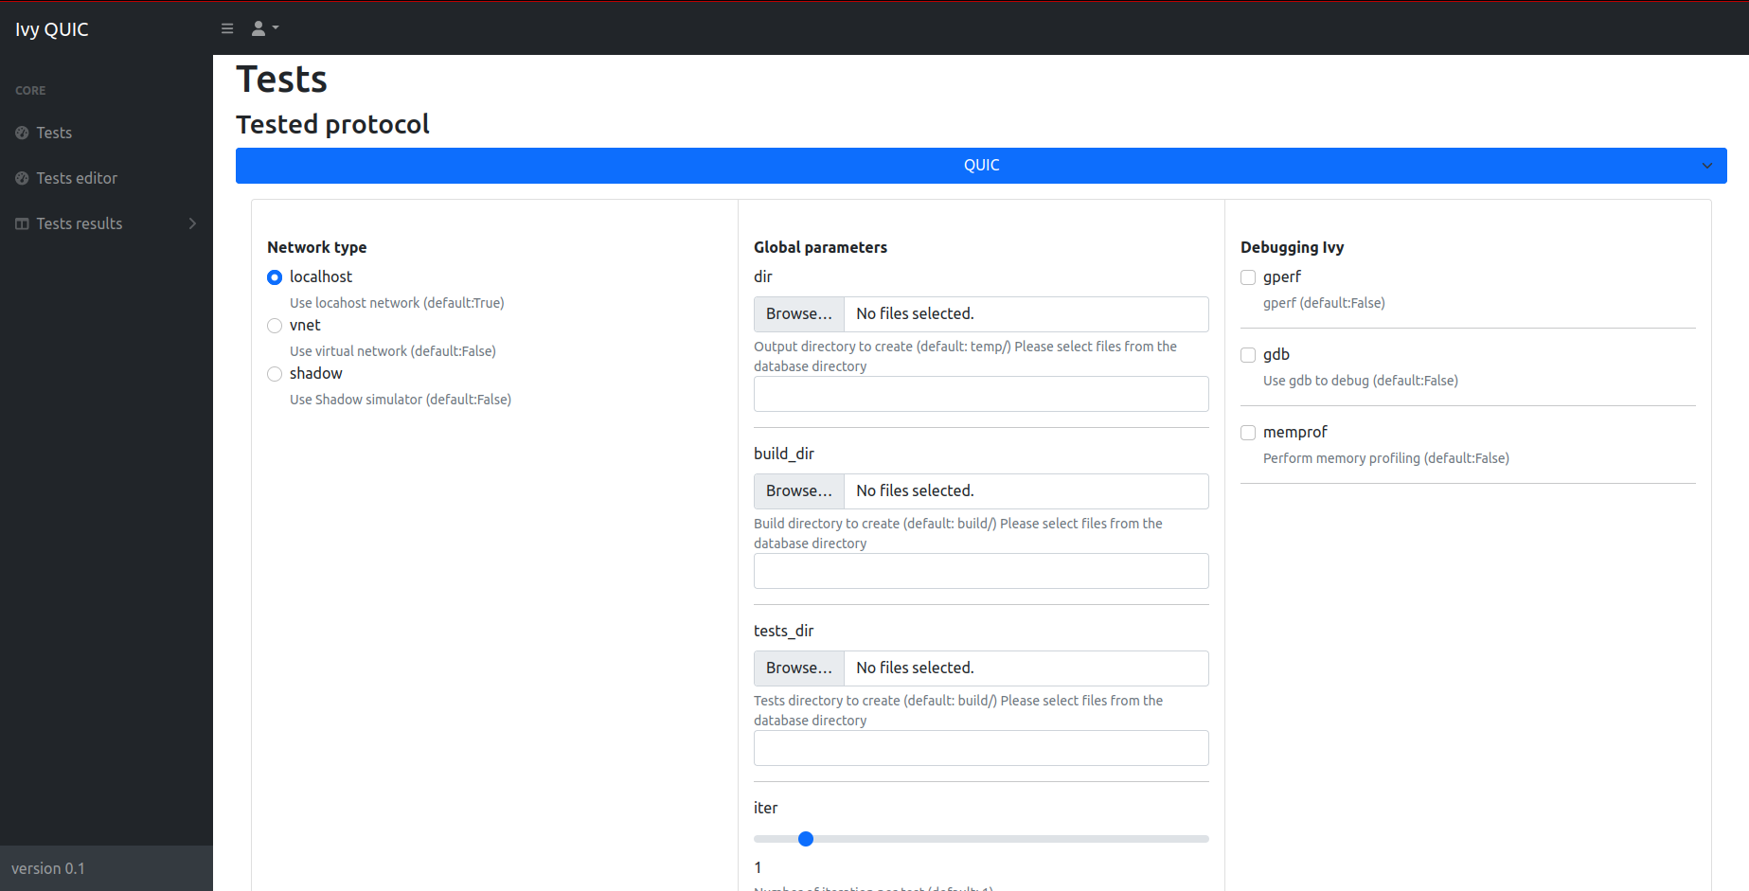Click the Tests results table icon

22,223
